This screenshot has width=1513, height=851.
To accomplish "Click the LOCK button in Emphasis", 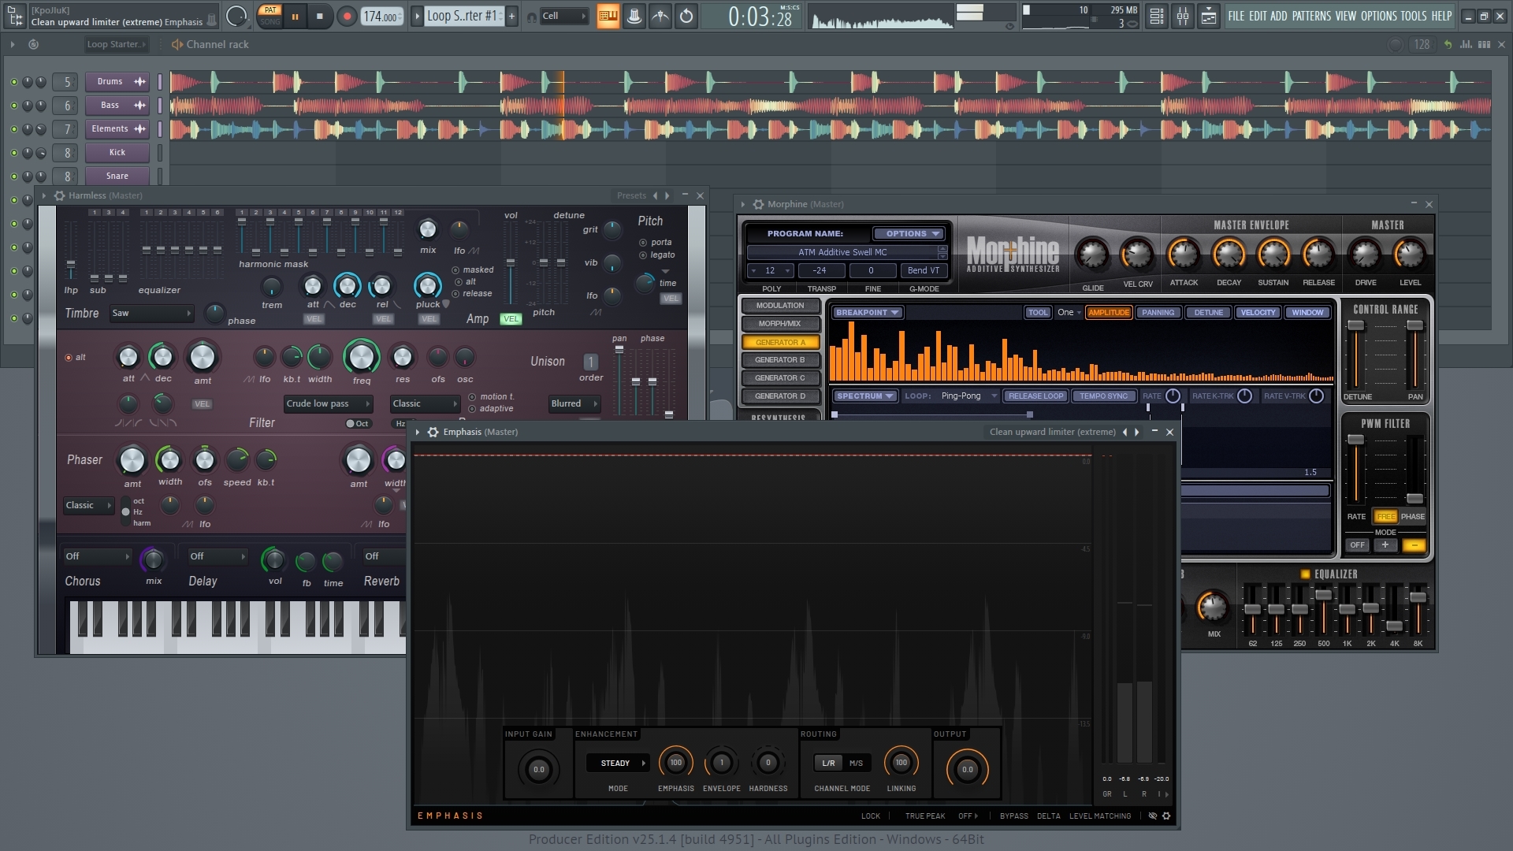I will click(871, 816).
